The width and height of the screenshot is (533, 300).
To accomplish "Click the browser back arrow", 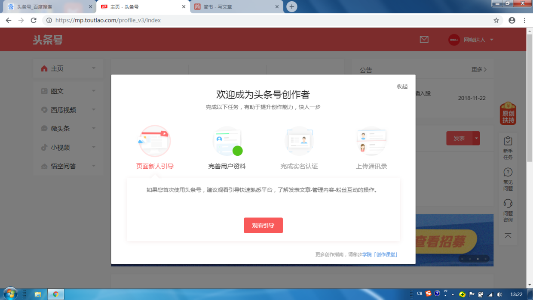I will tap(9, 20).
